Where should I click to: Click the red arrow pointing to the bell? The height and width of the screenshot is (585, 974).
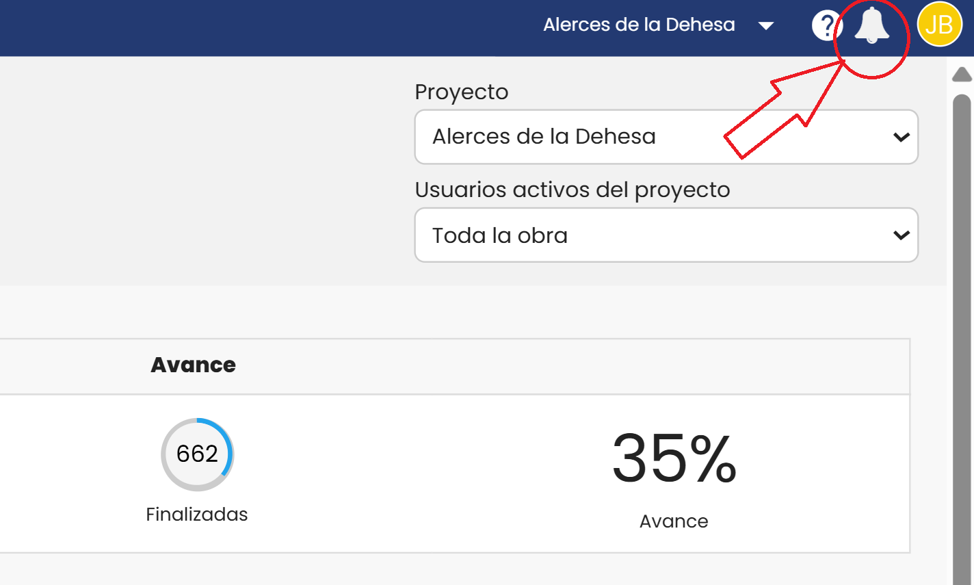(x=785, y=109)
